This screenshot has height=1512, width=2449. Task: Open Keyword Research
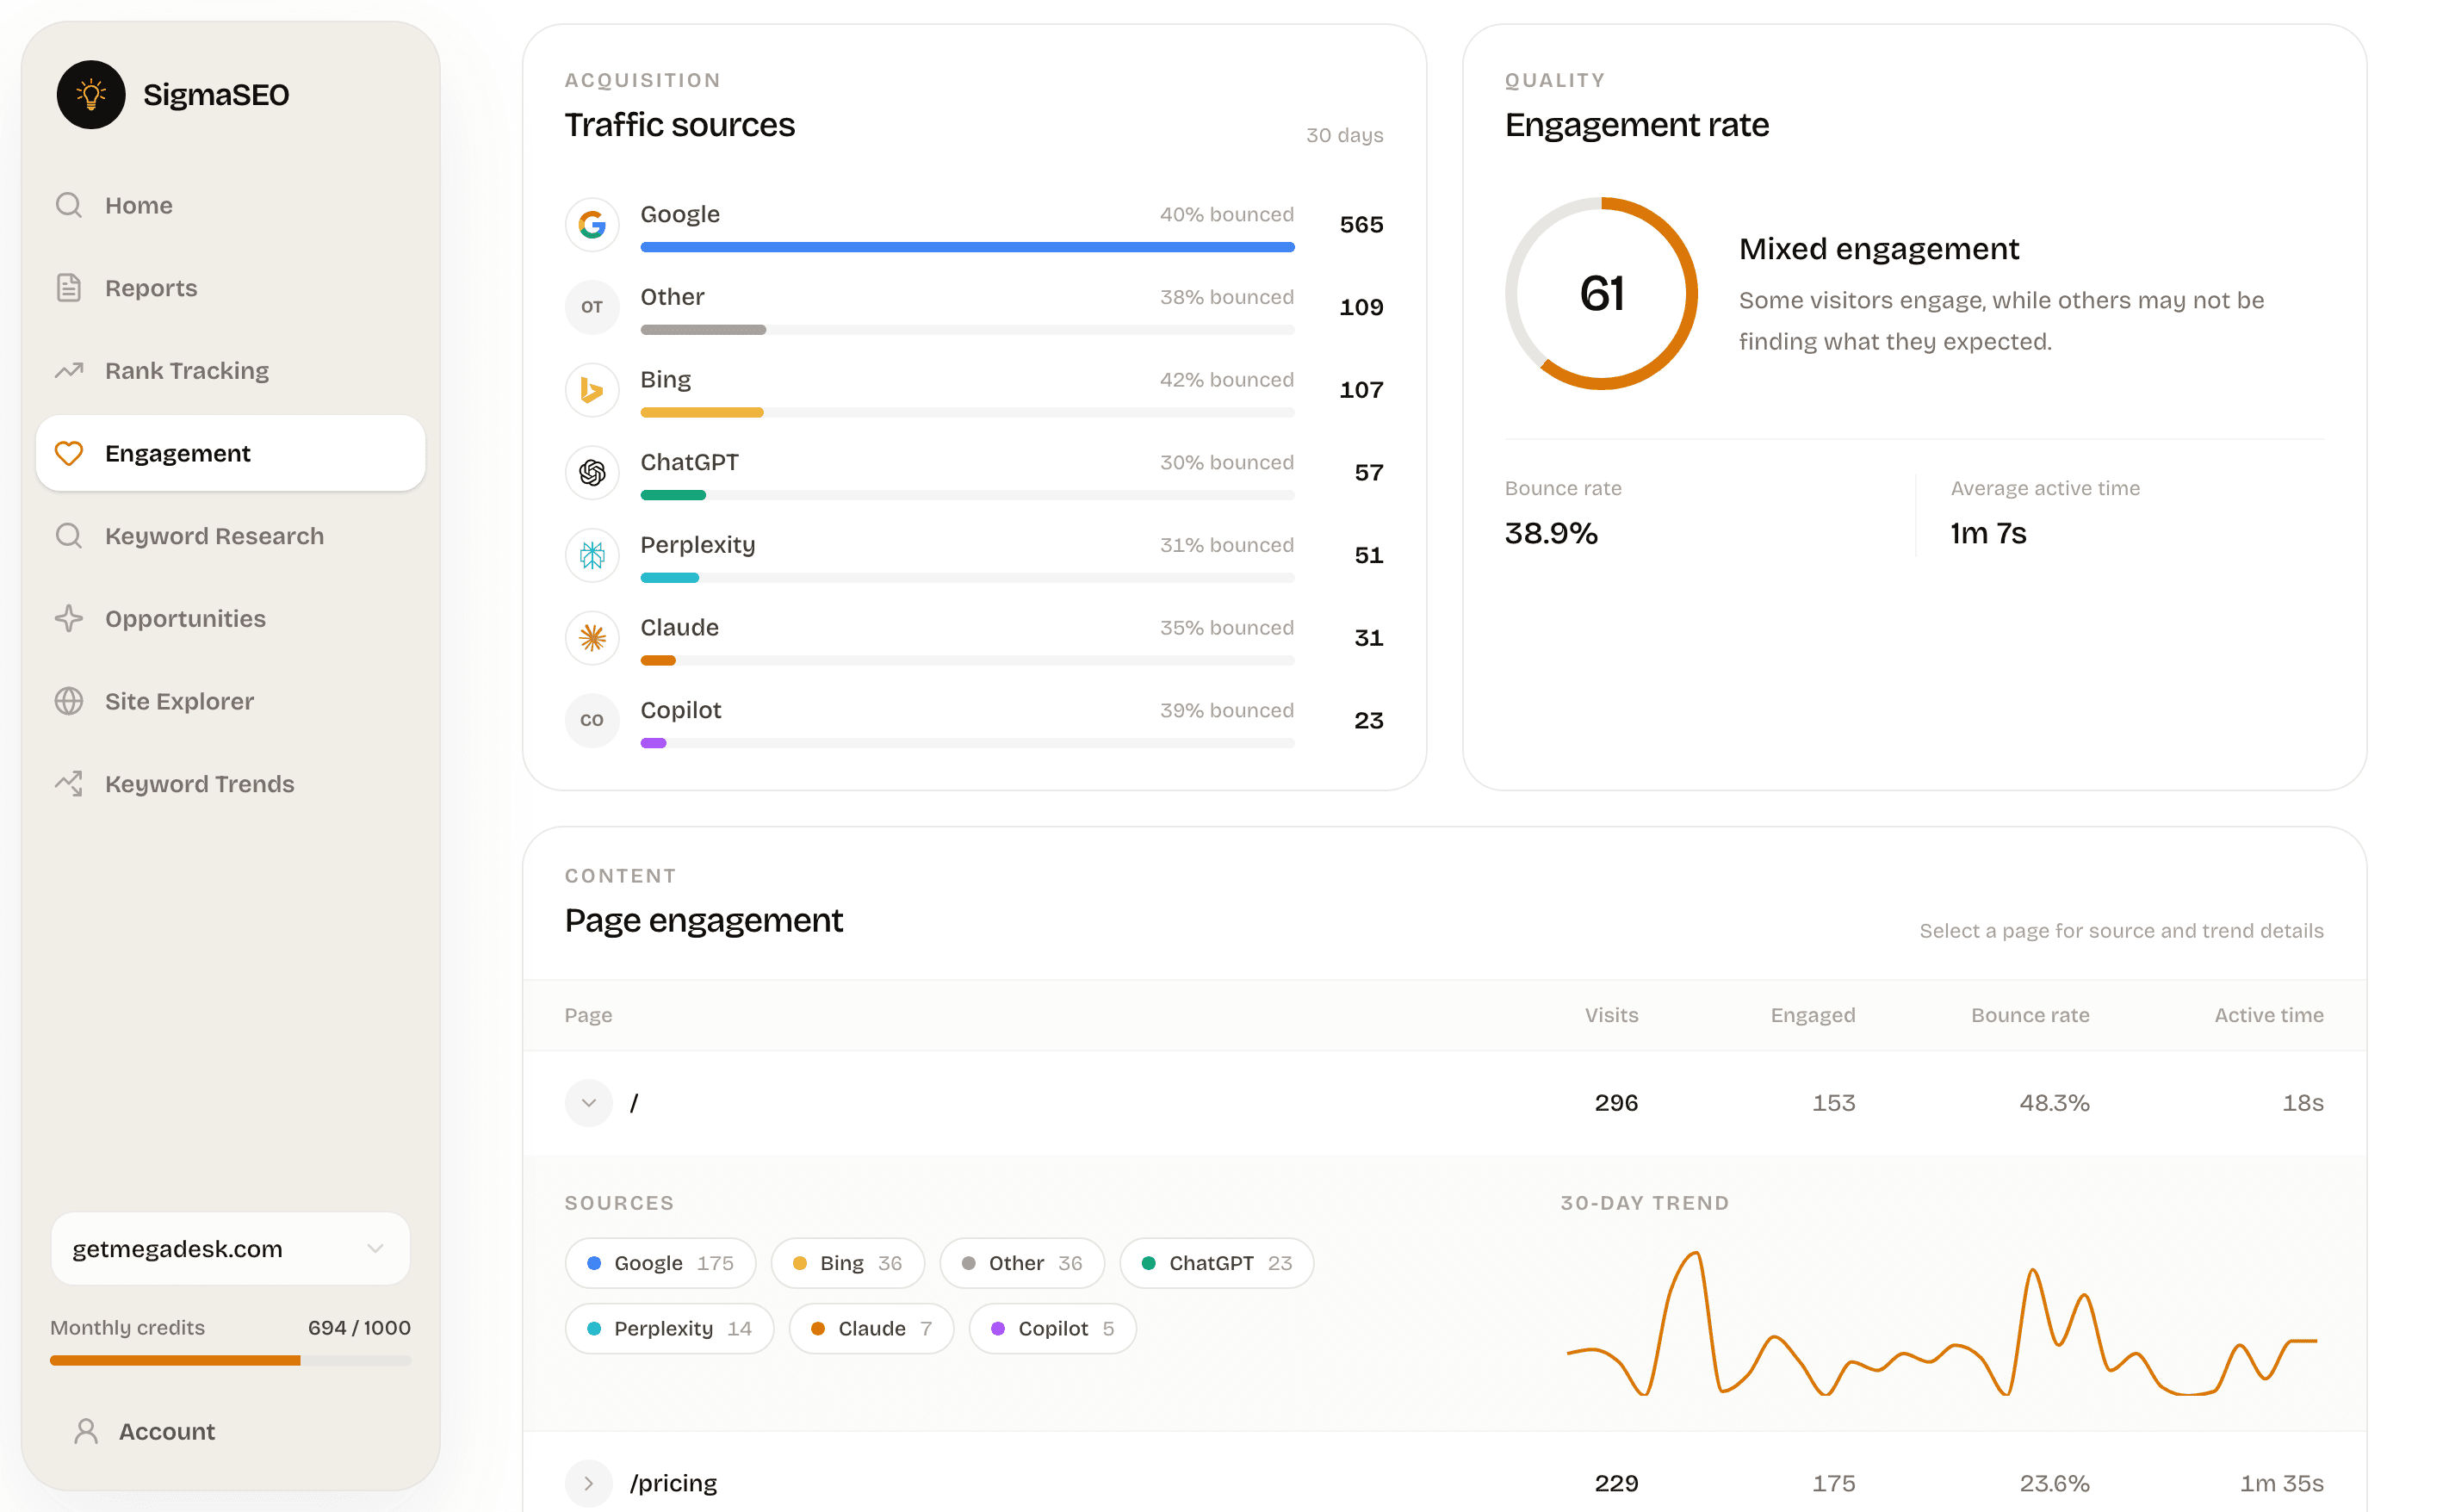pyautogui.click(x=231, y=536)
